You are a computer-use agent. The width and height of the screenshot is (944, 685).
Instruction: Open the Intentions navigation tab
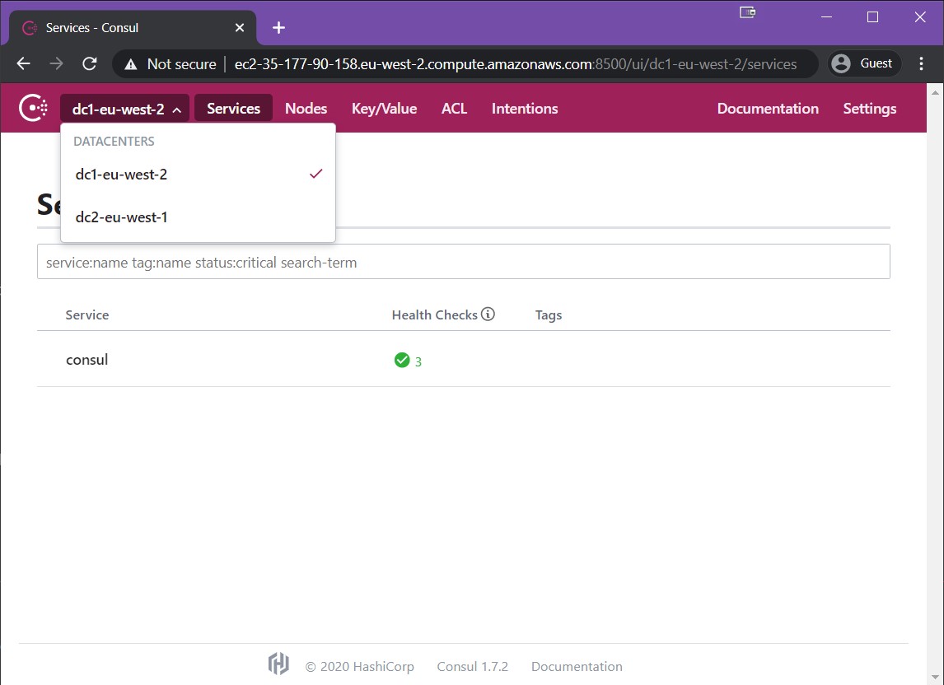(525, 109)
